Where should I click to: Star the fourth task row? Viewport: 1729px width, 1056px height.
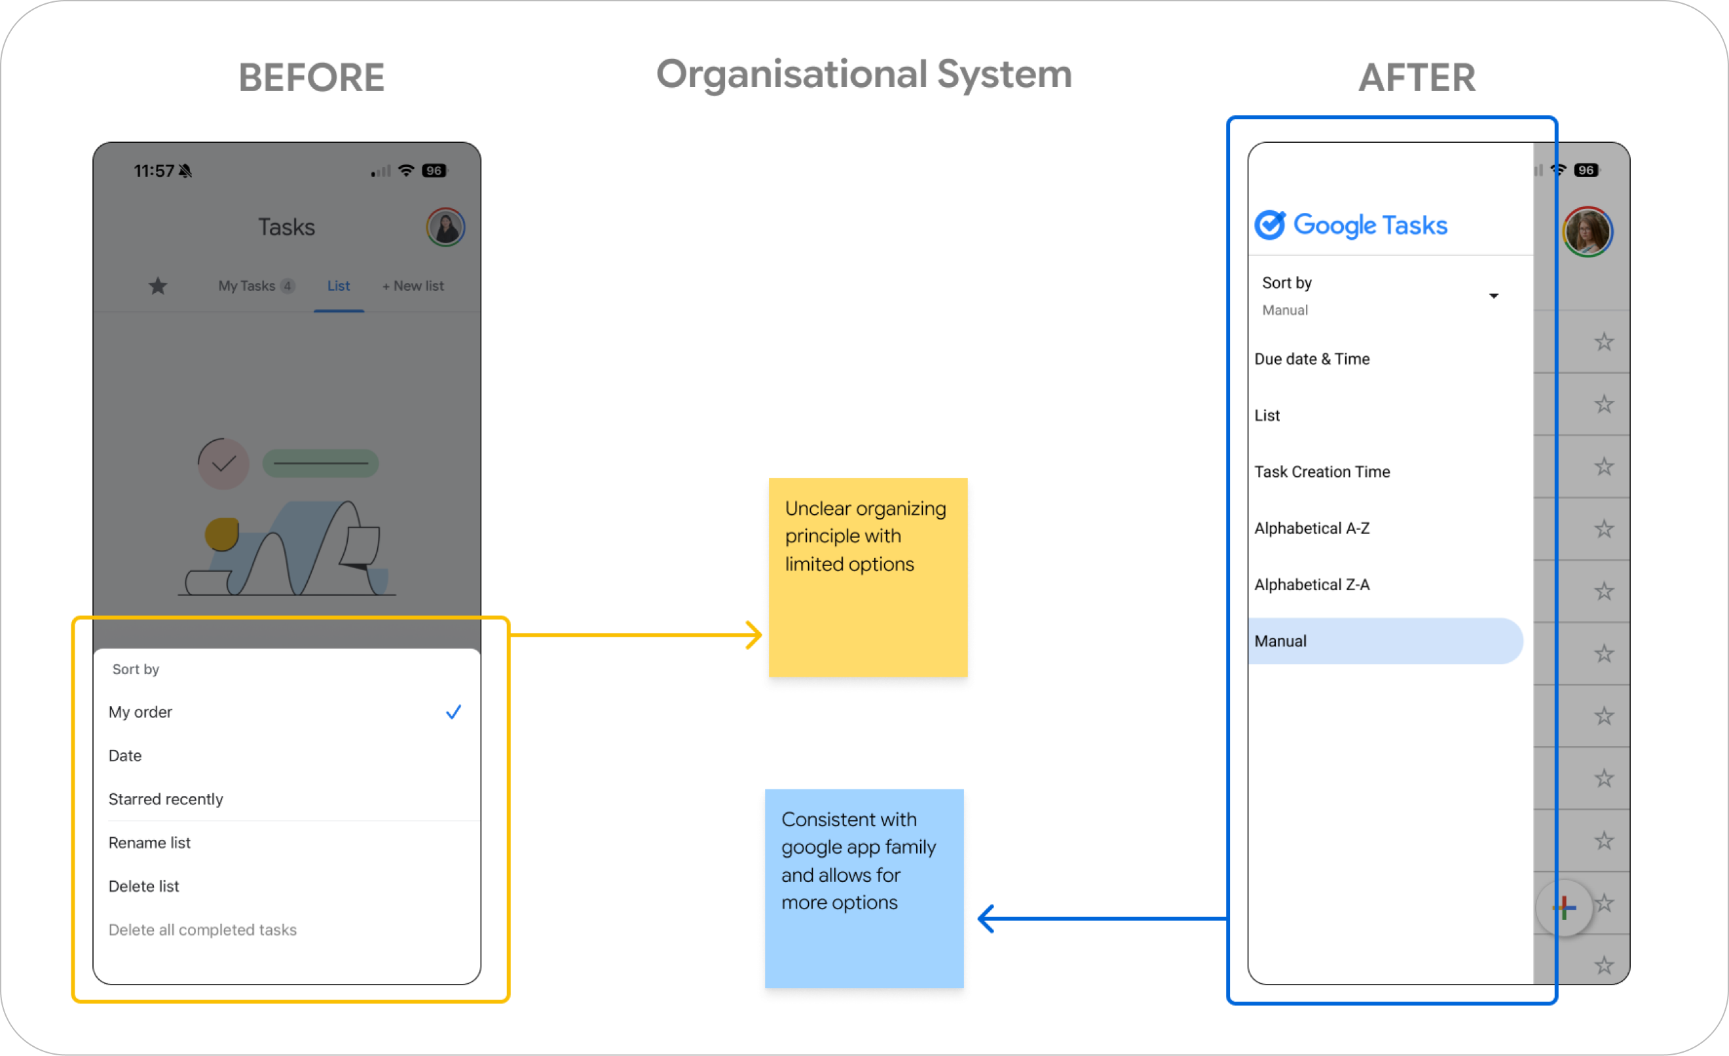click(x=1604, y=529)
